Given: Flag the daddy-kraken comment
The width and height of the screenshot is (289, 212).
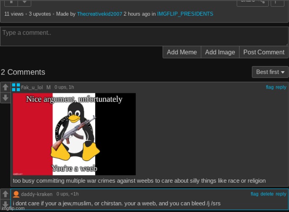Looking at the screenshot, I should 254,194.
